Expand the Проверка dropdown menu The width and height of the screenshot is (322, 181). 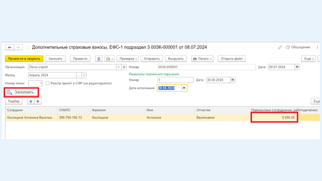coord(128,59)
